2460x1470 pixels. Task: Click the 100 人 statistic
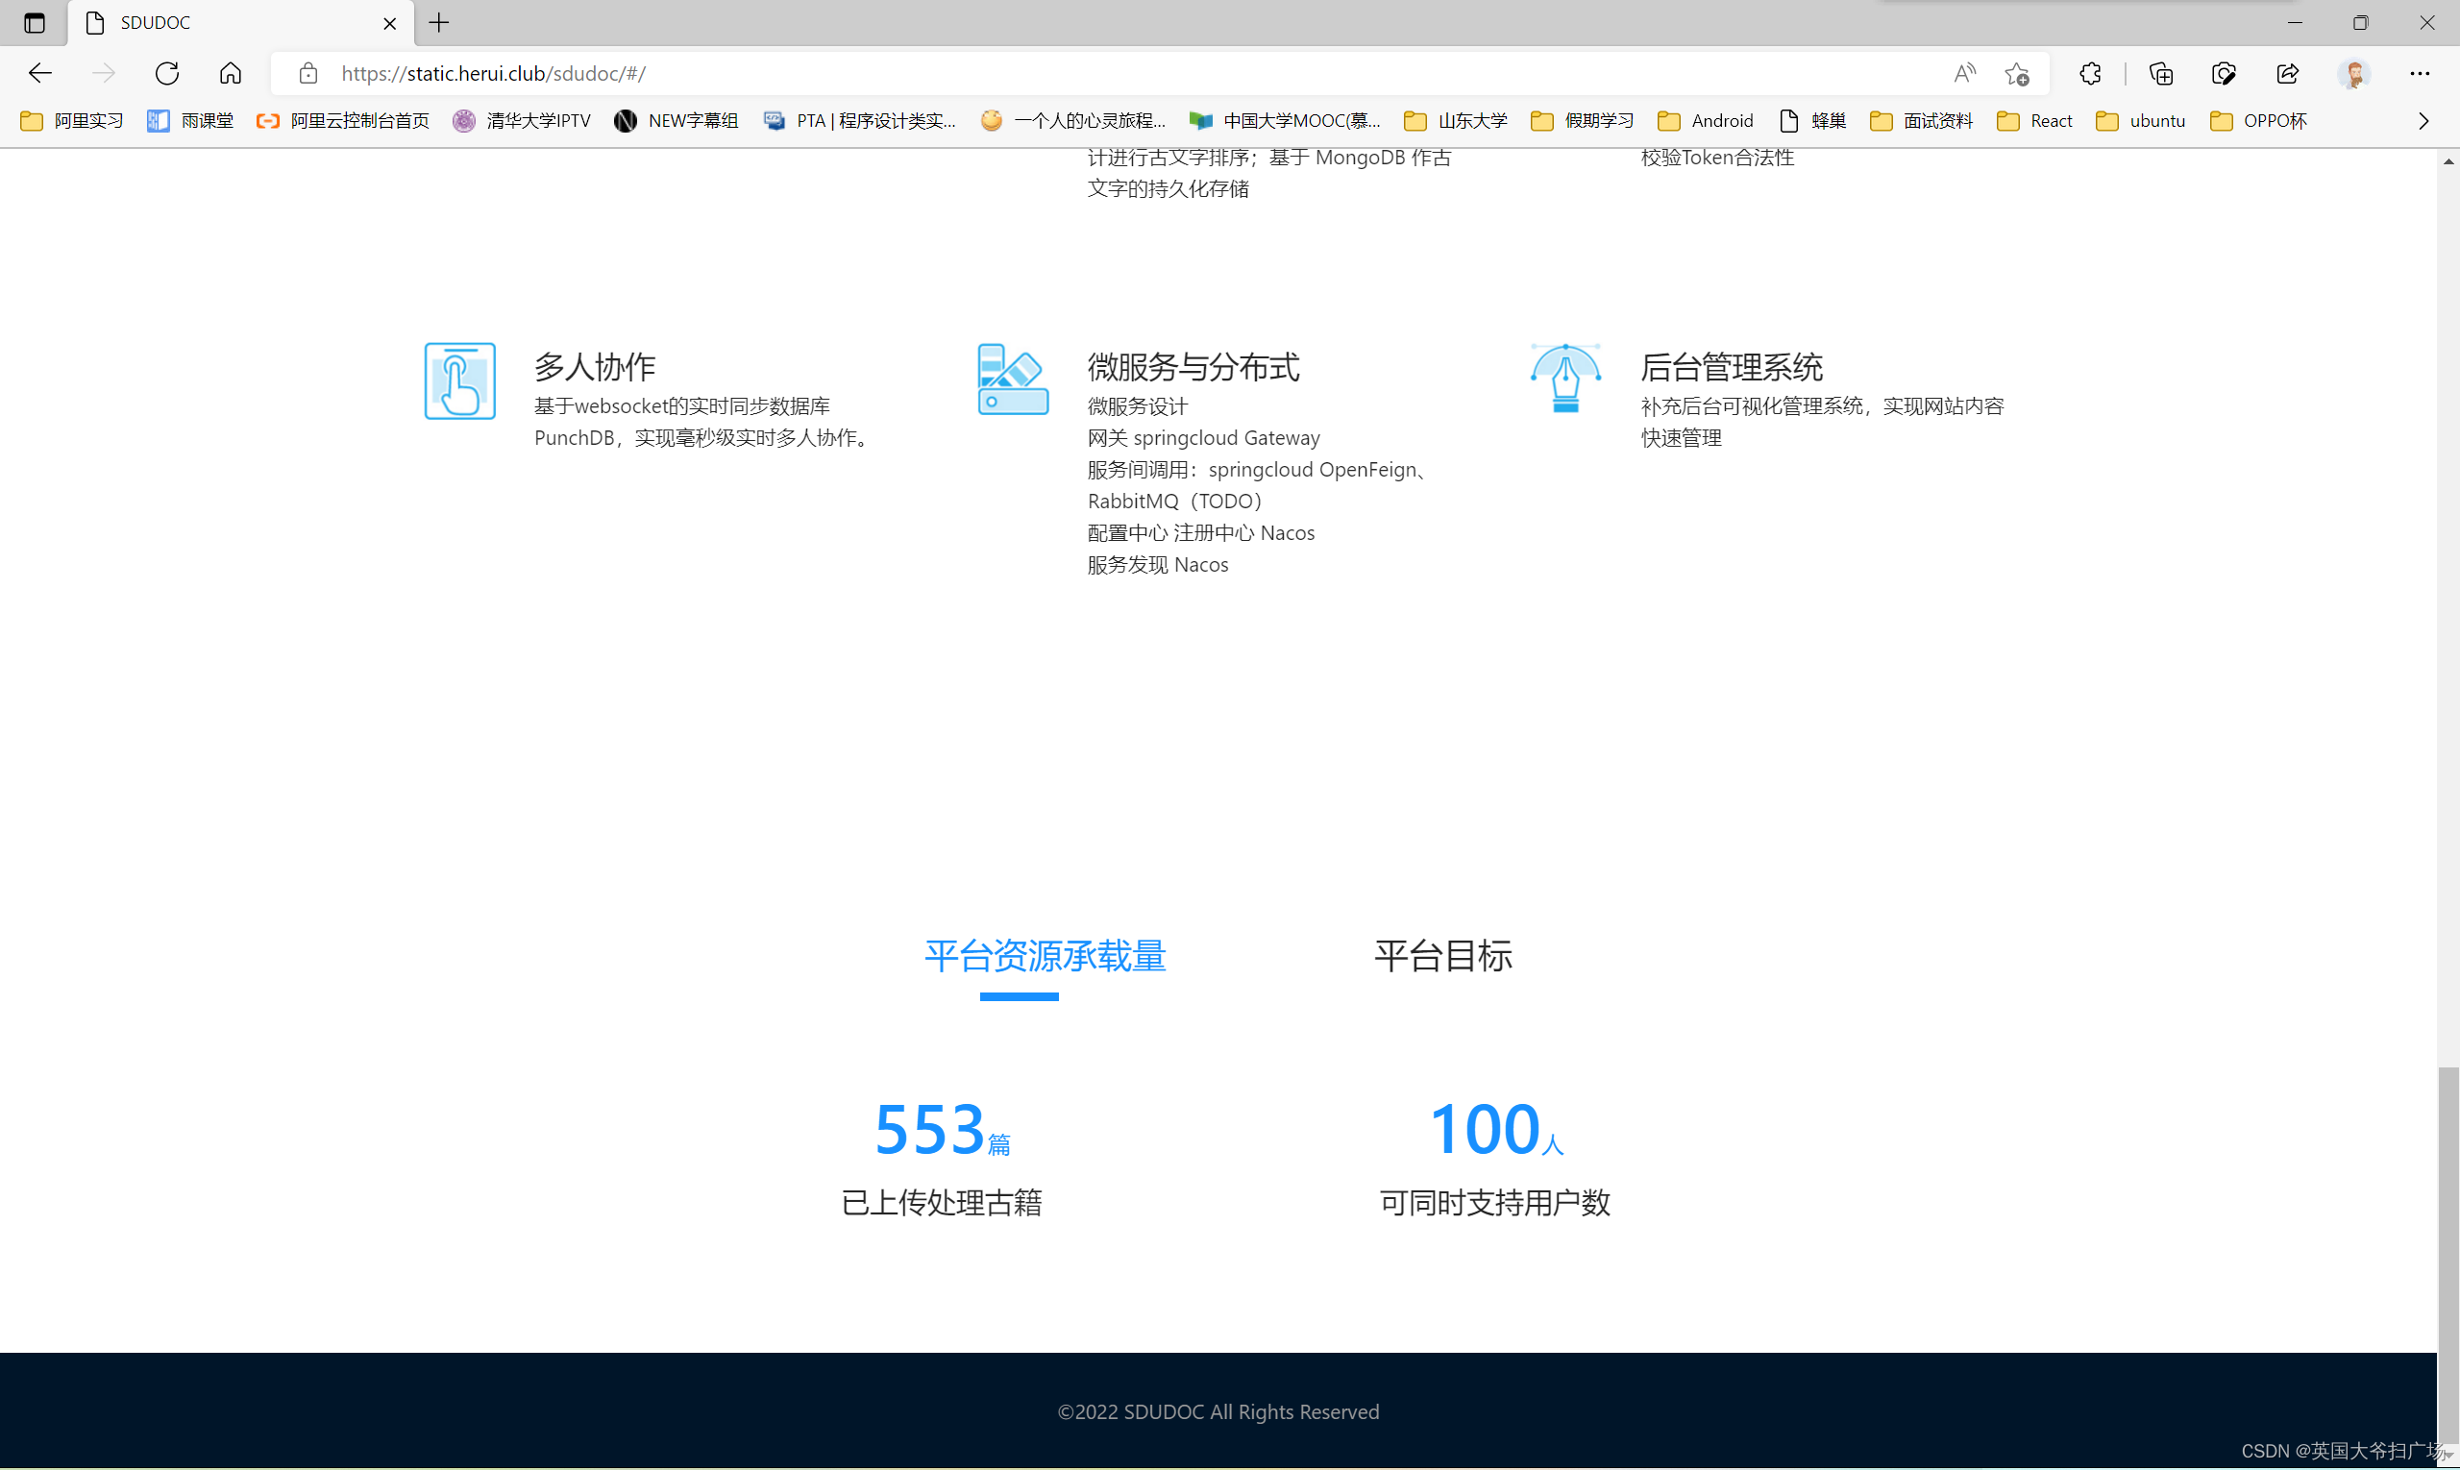click(1495, 1129)
